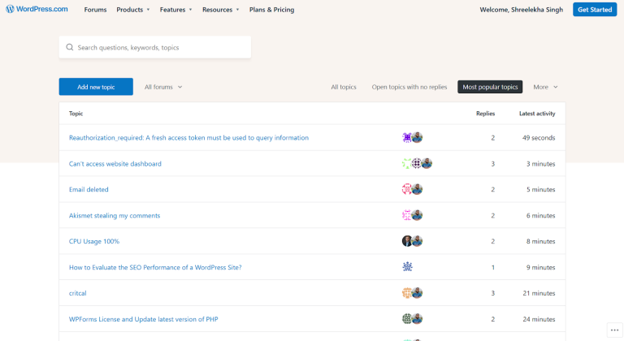Click the pink avatar in Email deleted row
Screen dimensions: 624x341
tap(407, 189)
